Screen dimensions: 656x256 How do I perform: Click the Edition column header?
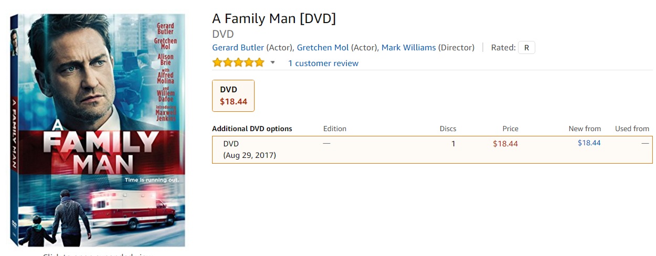point(335,129)
